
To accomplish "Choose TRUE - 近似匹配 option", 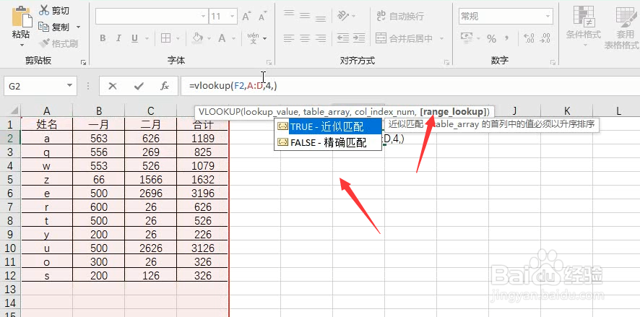I will click(328, 127).
